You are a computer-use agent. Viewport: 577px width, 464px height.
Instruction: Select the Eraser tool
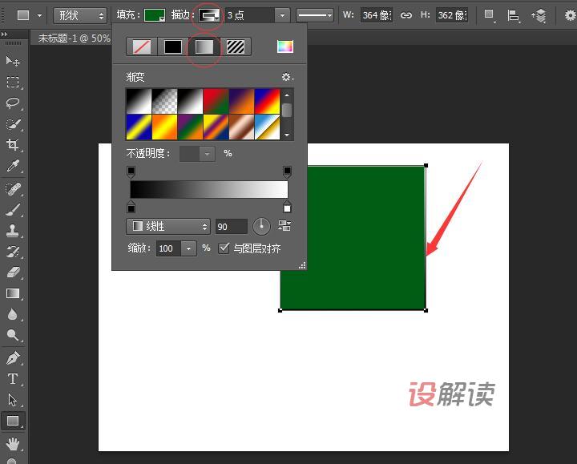click(13, 272)
